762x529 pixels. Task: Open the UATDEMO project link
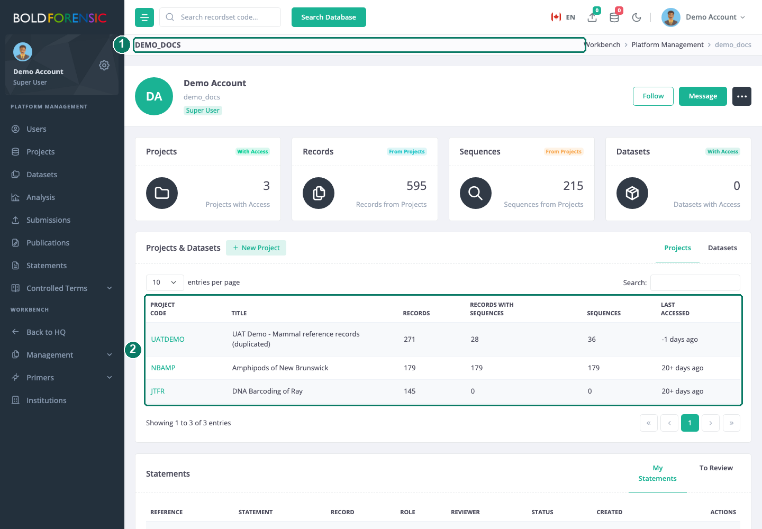point(168,340)
